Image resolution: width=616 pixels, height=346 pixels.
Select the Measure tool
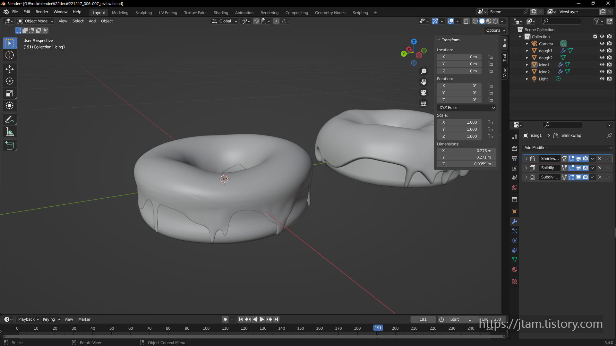10,132
